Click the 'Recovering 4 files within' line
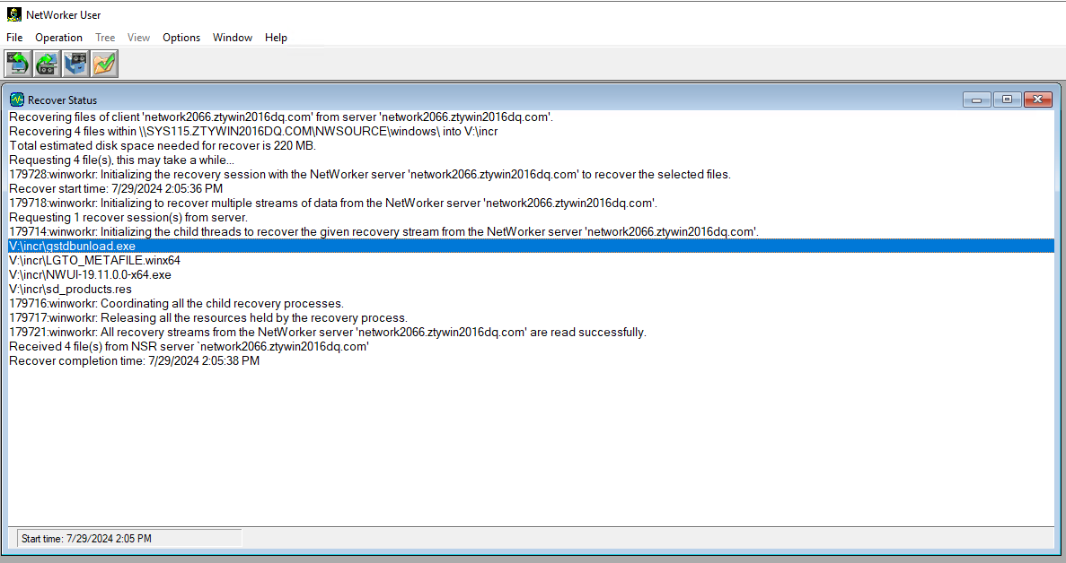Image resolution: width=1066 pixels, height=563 pixels. [253, 131]
